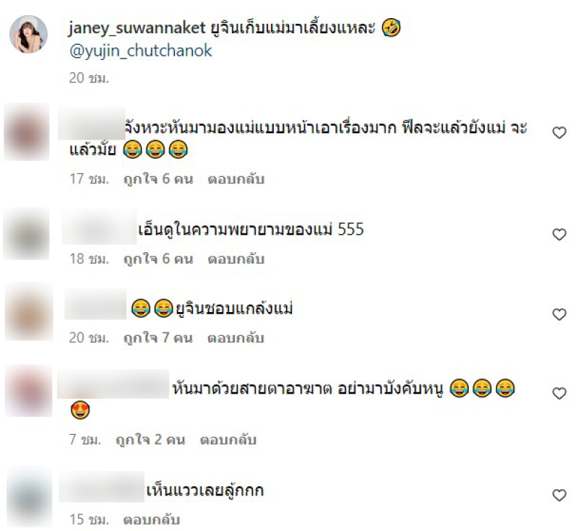View likes on the 17 ชม. comment

click(158, 179)
